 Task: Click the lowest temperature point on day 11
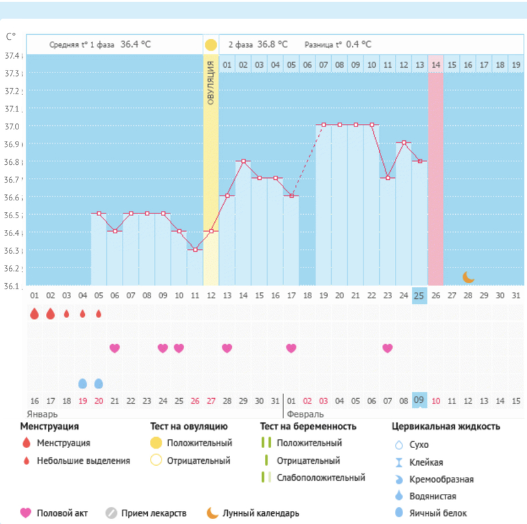coord(195,250)
